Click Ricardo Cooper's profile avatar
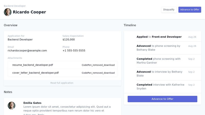The width and height of the screenshot is (205, 115). pyautogui.click(x=8, y=12)
